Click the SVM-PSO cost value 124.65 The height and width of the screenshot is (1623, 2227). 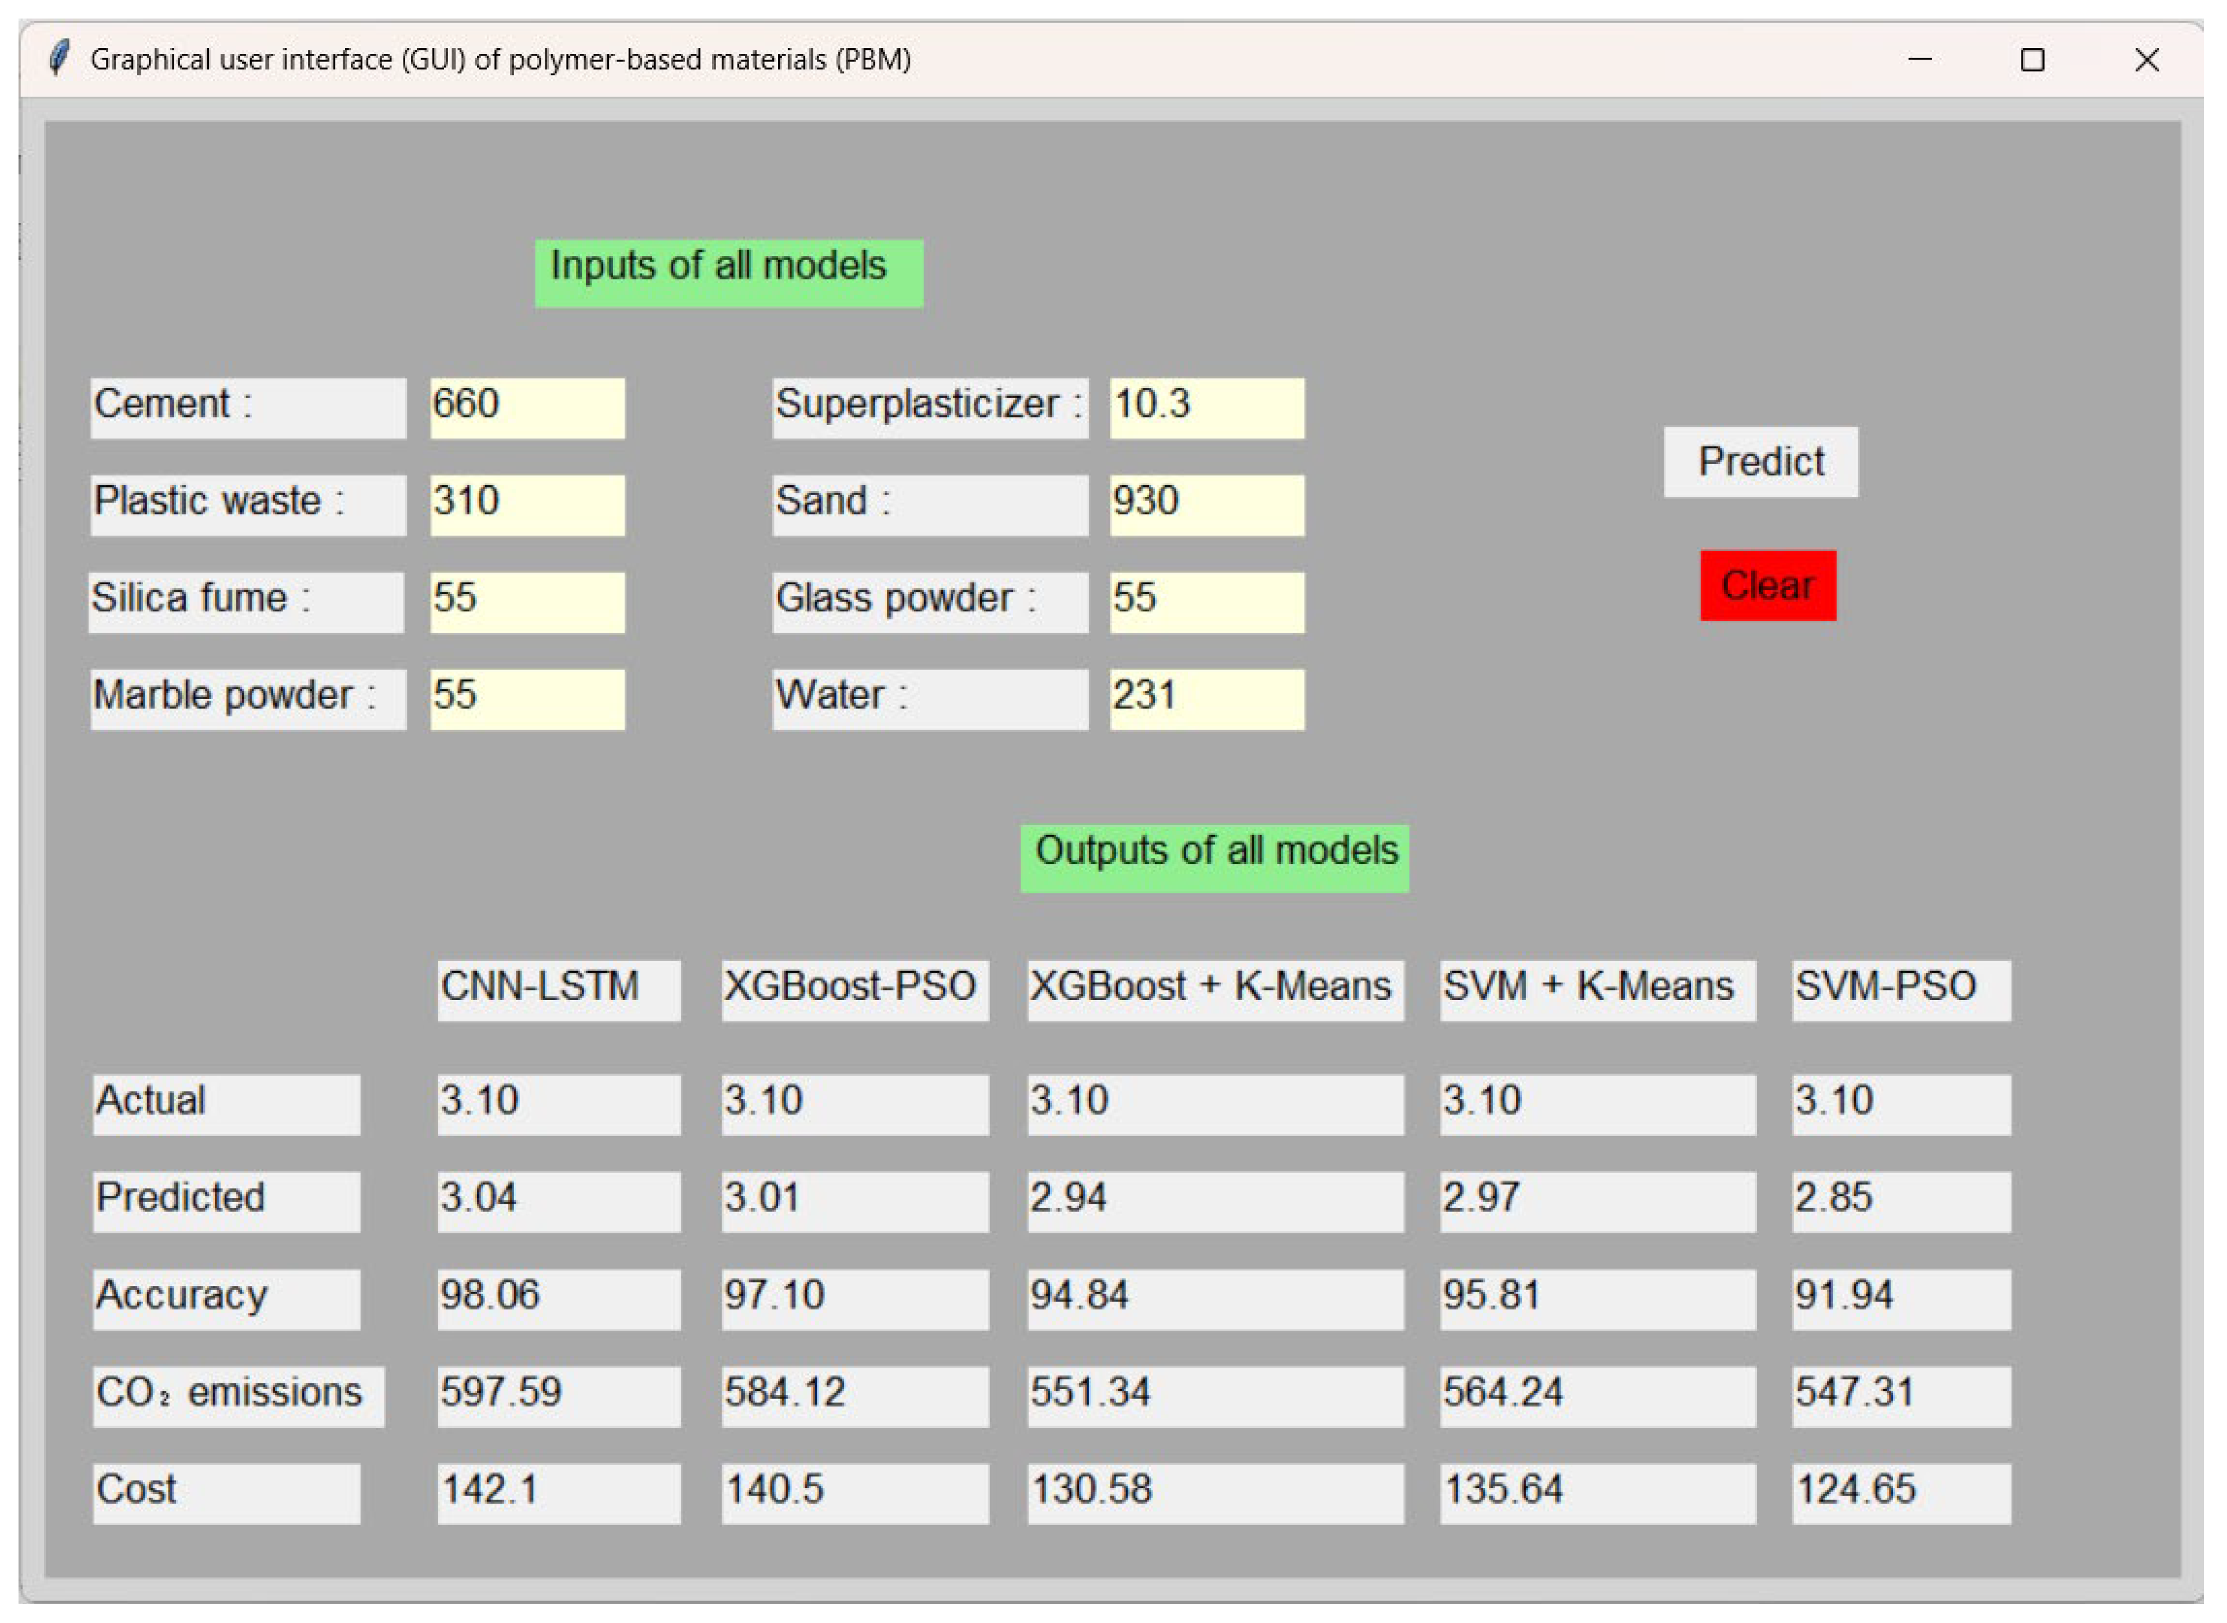[x=1901, y=1493]
